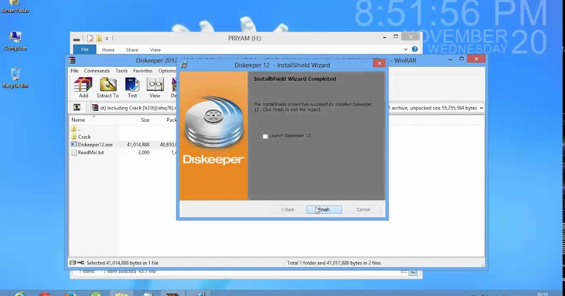Click the Extract To toolbar icon
Image resolution: width=565 pixels, height=296 pixels.
[x=108, y=87]
